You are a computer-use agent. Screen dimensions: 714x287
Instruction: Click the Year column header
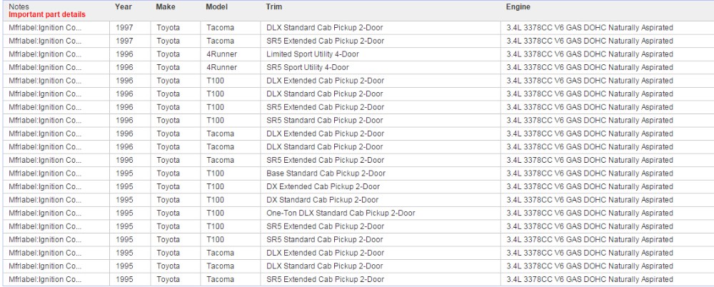(x=123, y=6)
